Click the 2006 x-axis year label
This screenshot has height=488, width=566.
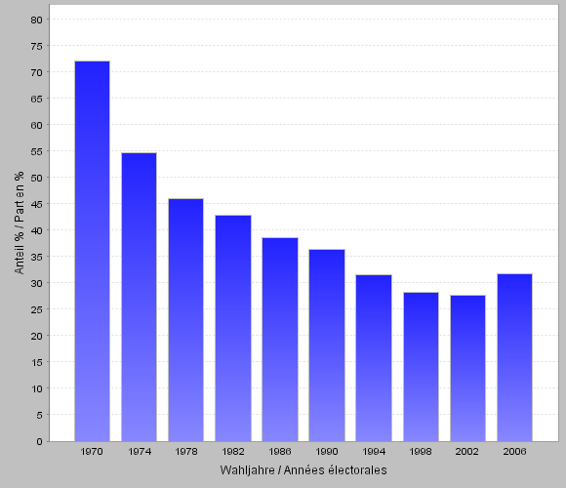514,451
